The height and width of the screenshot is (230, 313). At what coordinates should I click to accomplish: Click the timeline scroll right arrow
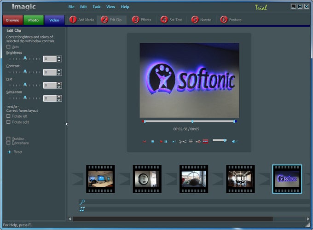coord(308,219)
